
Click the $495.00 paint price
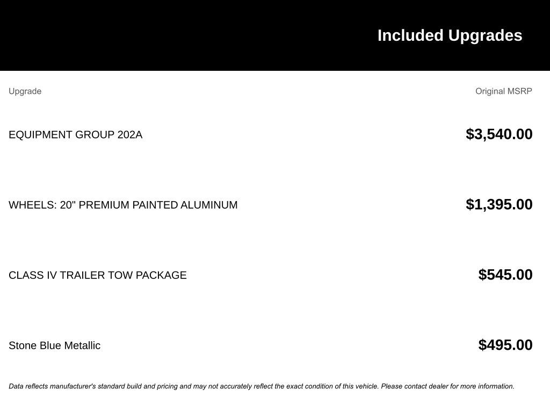[505, 345]
